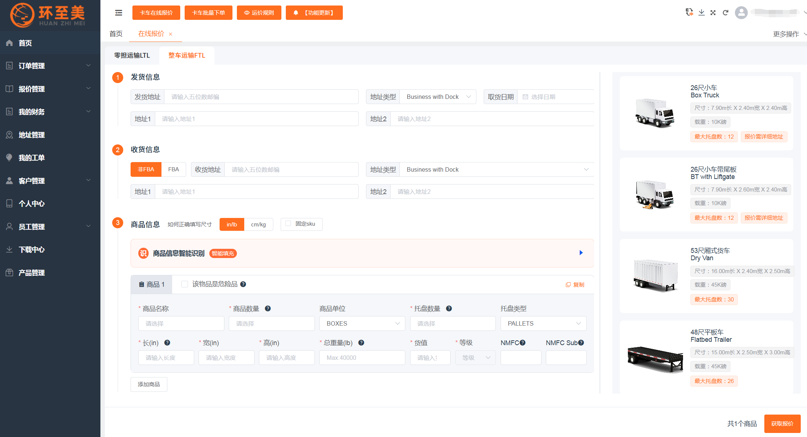Click 添加商品 button

[149, 384]
